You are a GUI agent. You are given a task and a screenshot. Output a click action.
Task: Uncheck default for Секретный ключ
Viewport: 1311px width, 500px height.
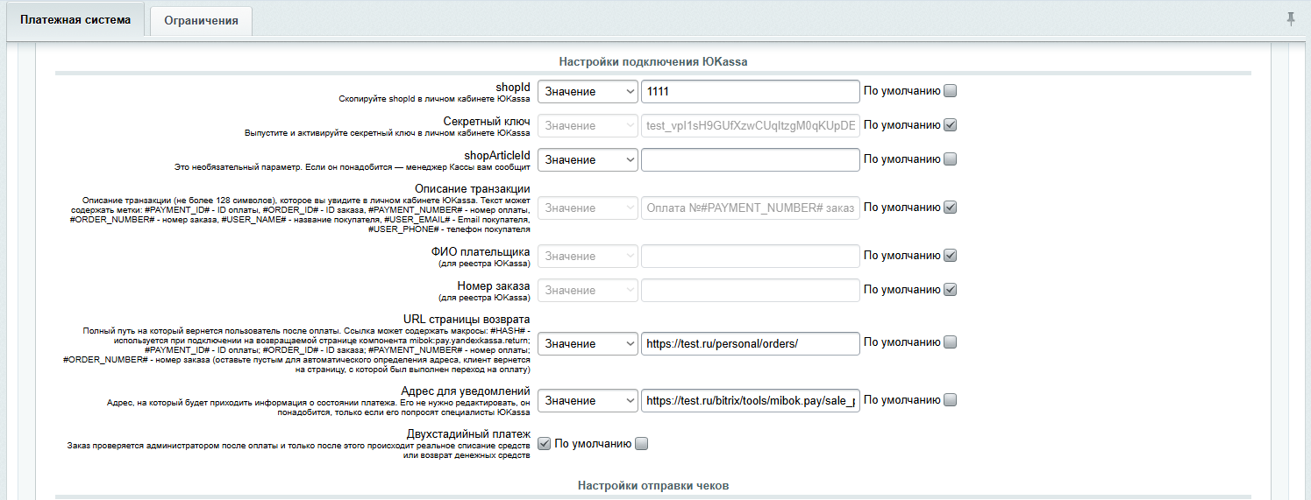tap(950, 125)
